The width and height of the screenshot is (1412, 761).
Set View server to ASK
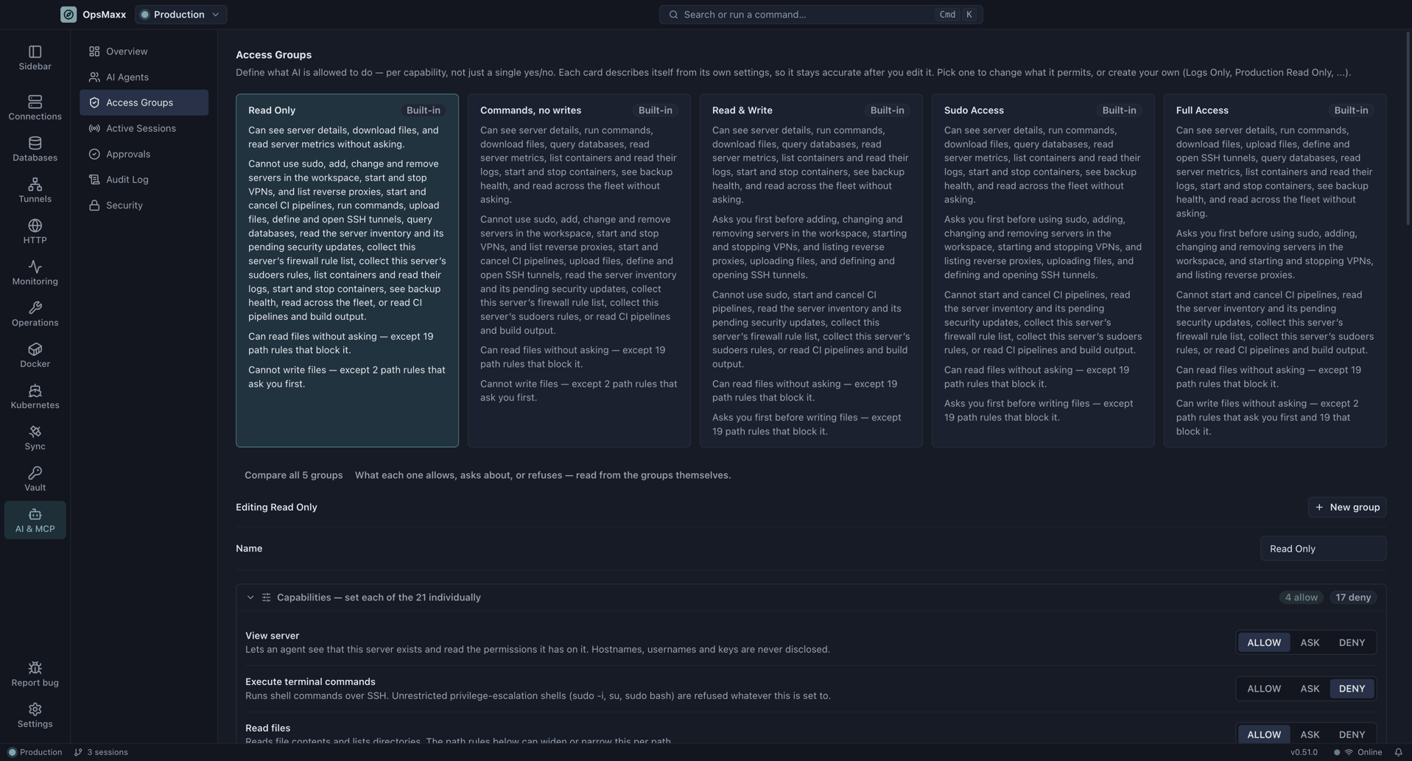(x=1310, y=642)
